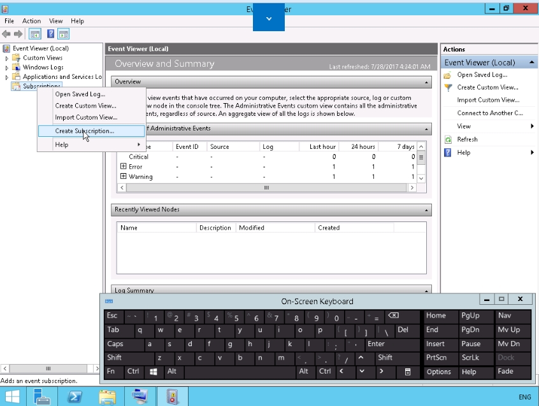Select the Windows Logs folder icon
539x406 pixels.
(x=16, y=67)
